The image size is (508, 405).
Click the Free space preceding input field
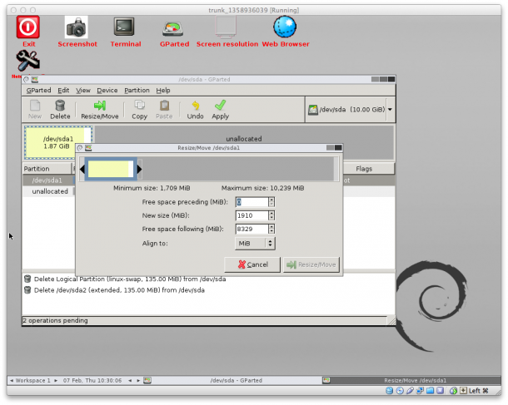[252, 202]
